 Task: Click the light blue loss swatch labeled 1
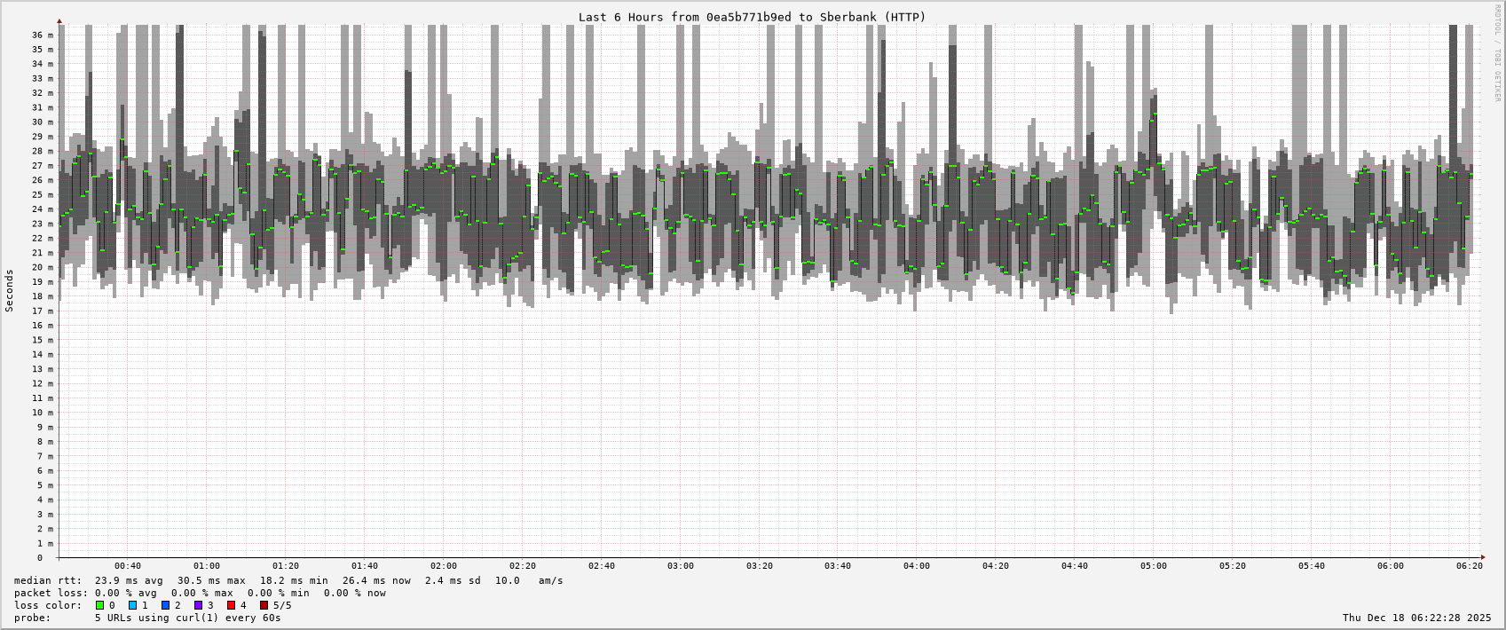(133, 606)
